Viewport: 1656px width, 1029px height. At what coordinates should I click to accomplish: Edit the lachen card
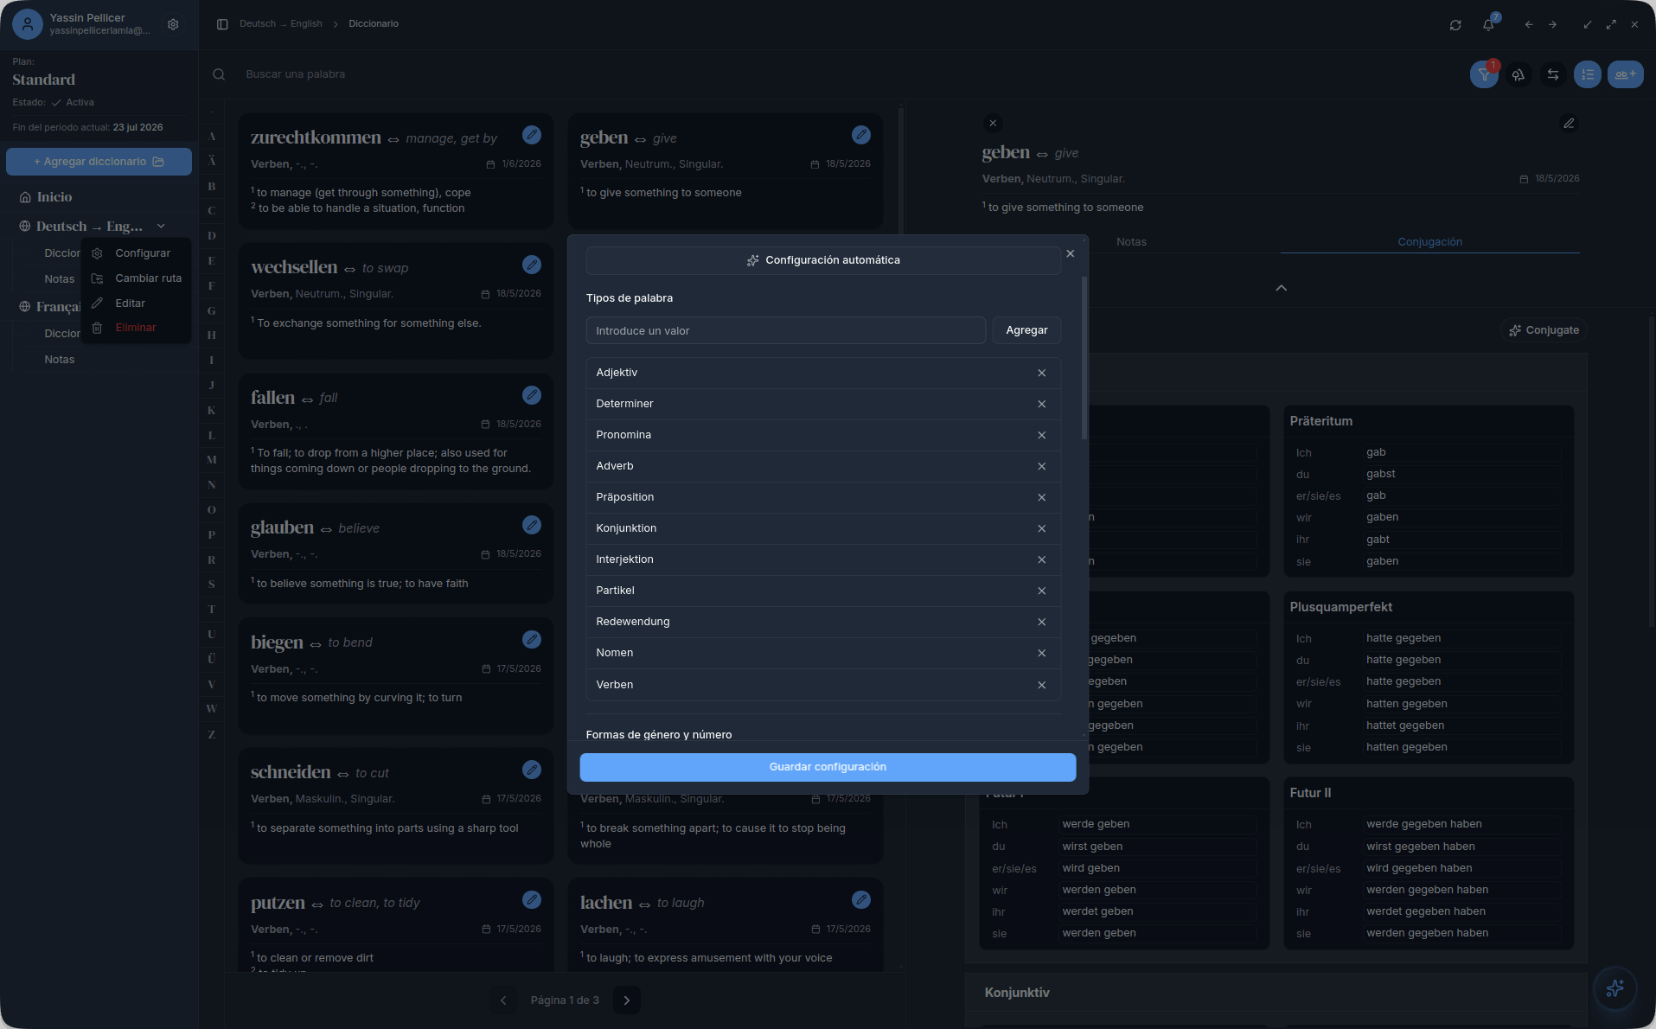(861, 900)
